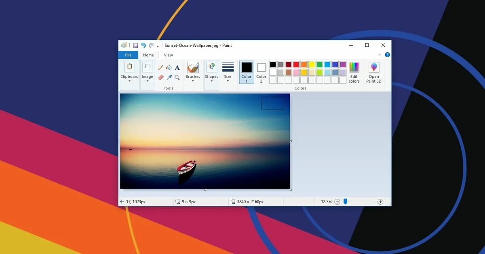Screen dimensions: 485x254
Task: Open the File menu tab
Action: [128, 55]
